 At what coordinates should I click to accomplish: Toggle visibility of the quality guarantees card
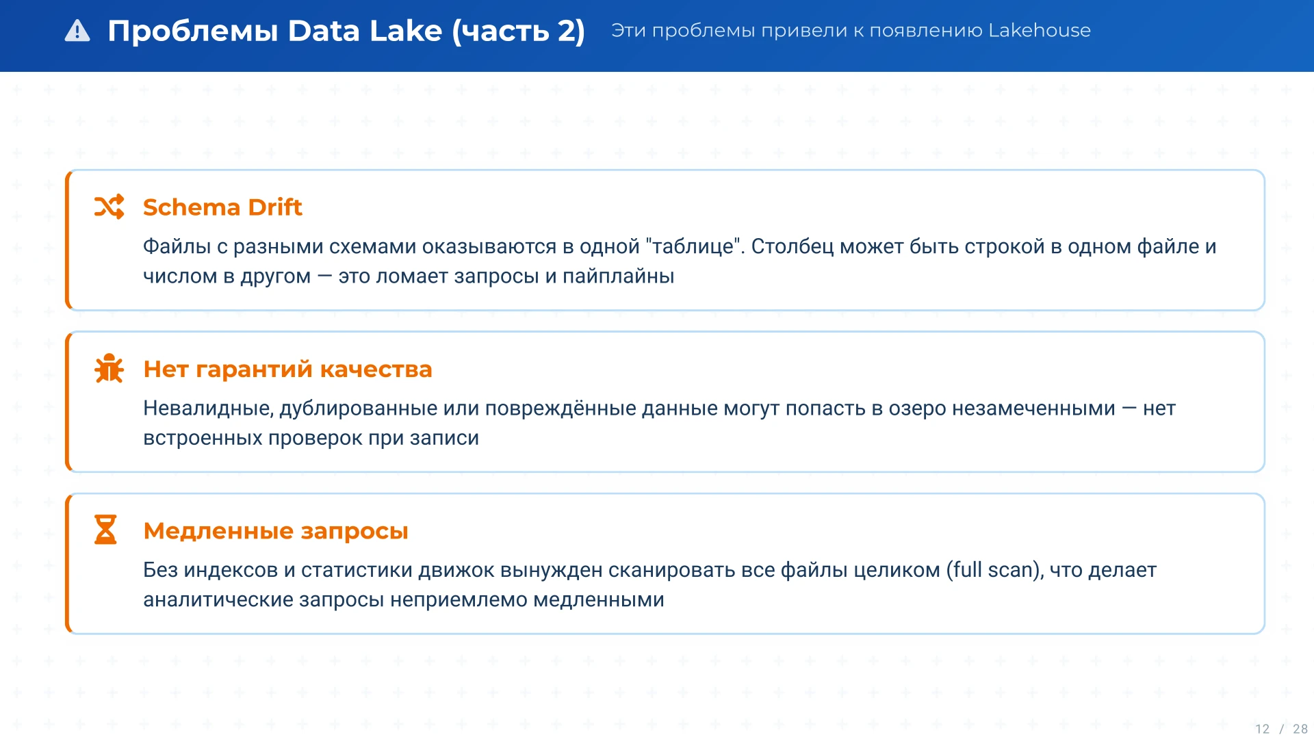[x=664, y=402]
